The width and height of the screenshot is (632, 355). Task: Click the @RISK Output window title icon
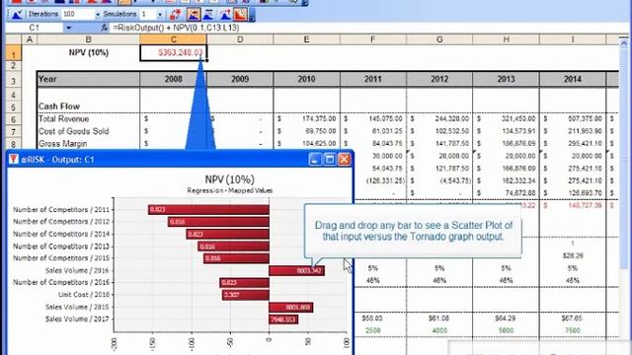[13, 160]
